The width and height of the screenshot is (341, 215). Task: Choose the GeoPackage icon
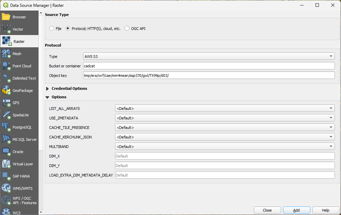(x=6, y=90)
